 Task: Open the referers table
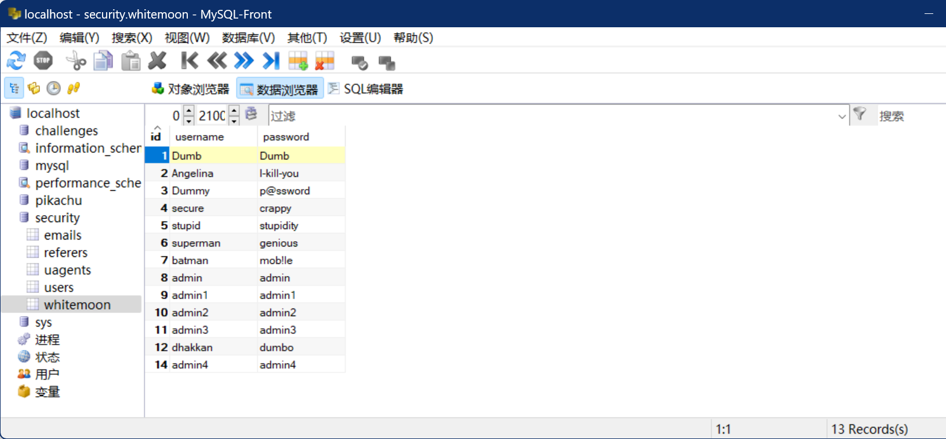(57, 252)
